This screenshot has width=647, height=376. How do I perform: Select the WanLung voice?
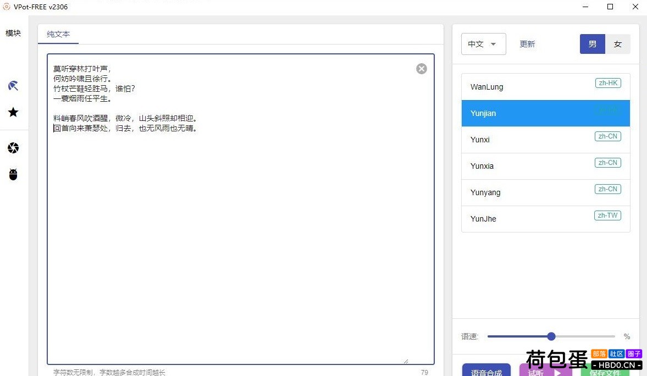coord(545,87)
